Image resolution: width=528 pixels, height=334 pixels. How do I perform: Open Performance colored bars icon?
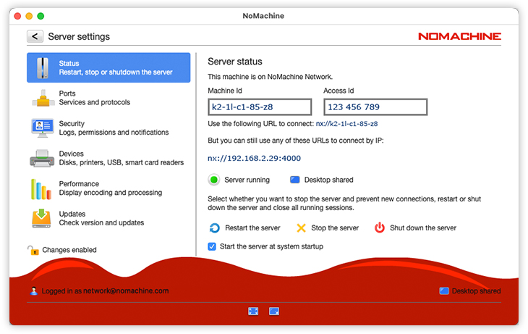tap(43, 188)
